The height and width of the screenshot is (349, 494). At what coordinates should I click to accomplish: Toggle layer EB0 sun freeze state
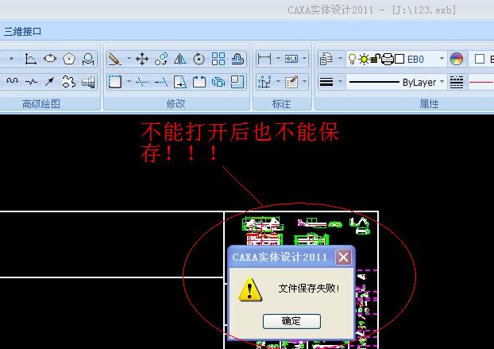pyautogui.click(x=364, y=59)
